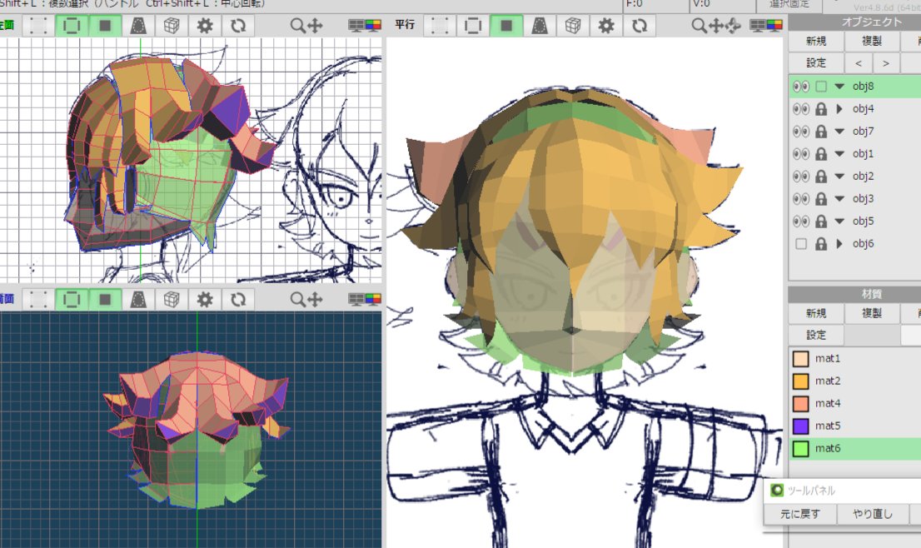Click 新規 in the object panel
The width and height of the screenshot is (921, 548).
coord(816,41)
